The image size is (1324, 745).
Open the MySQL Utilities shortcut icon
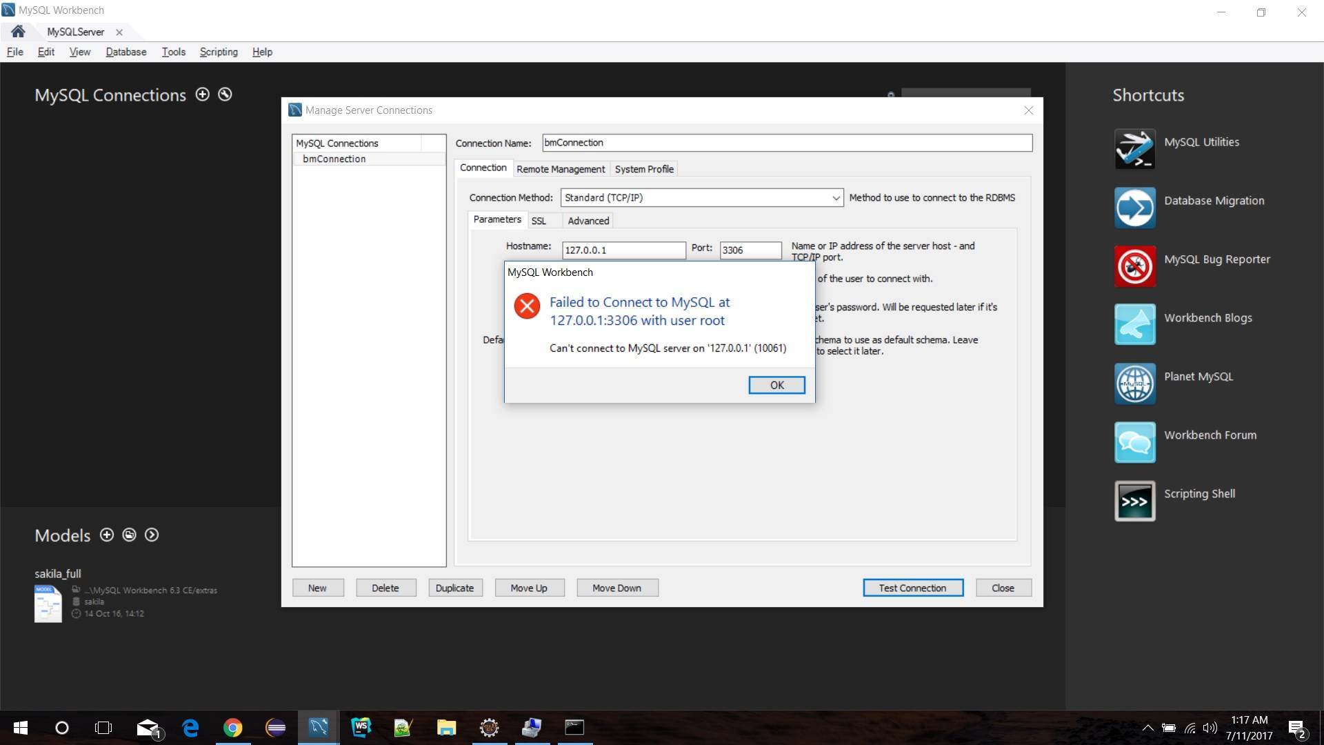point(1134,149)
